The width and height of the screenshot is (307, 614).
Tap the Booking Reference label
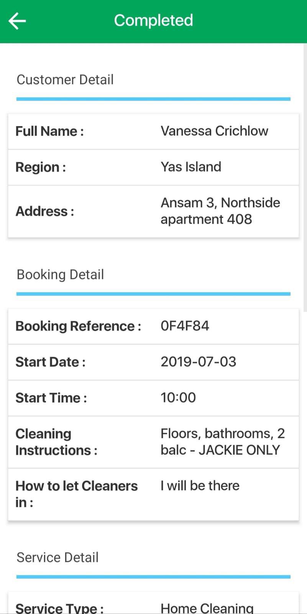click(78, 326)
